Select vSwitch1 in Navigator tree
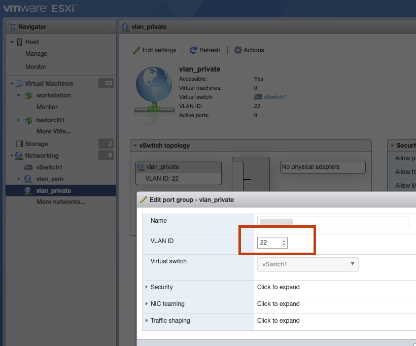 pyautogui.click(x=49, y=167)
